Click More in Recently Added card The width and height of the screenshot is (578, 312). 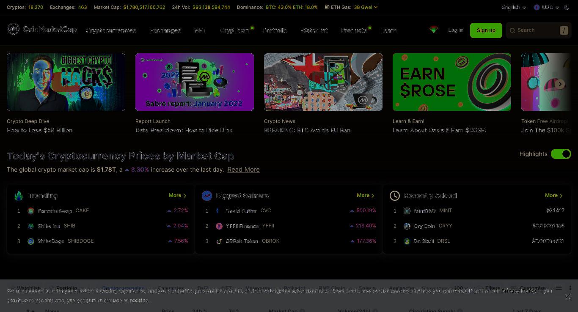tap(554, 195)
